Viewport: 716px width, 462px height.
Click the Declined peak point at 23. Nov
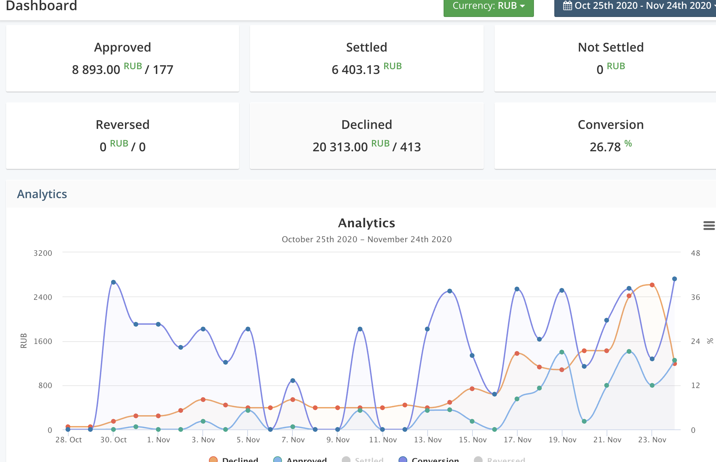tap(652, 285)
